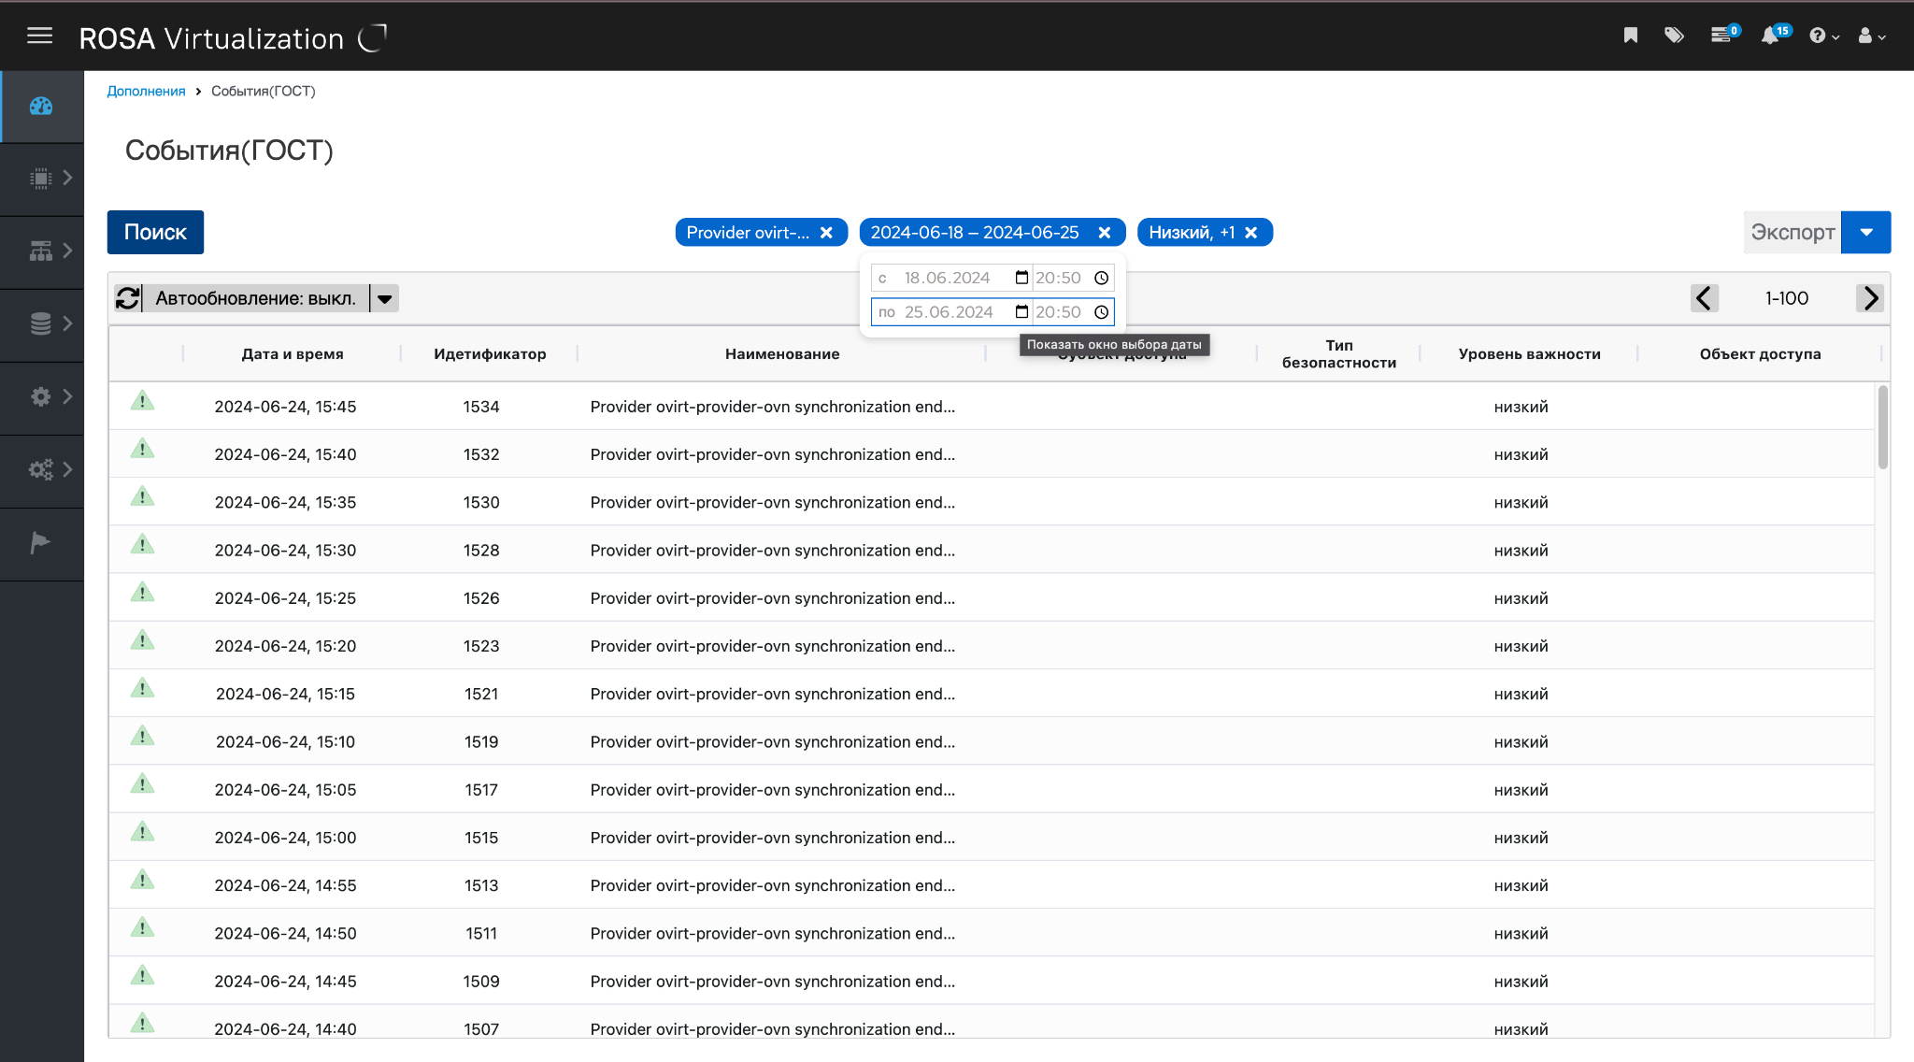Follow the Дополнения breadcrumb link
The image size is (1914, 1062).
click(x=146, y=91)
